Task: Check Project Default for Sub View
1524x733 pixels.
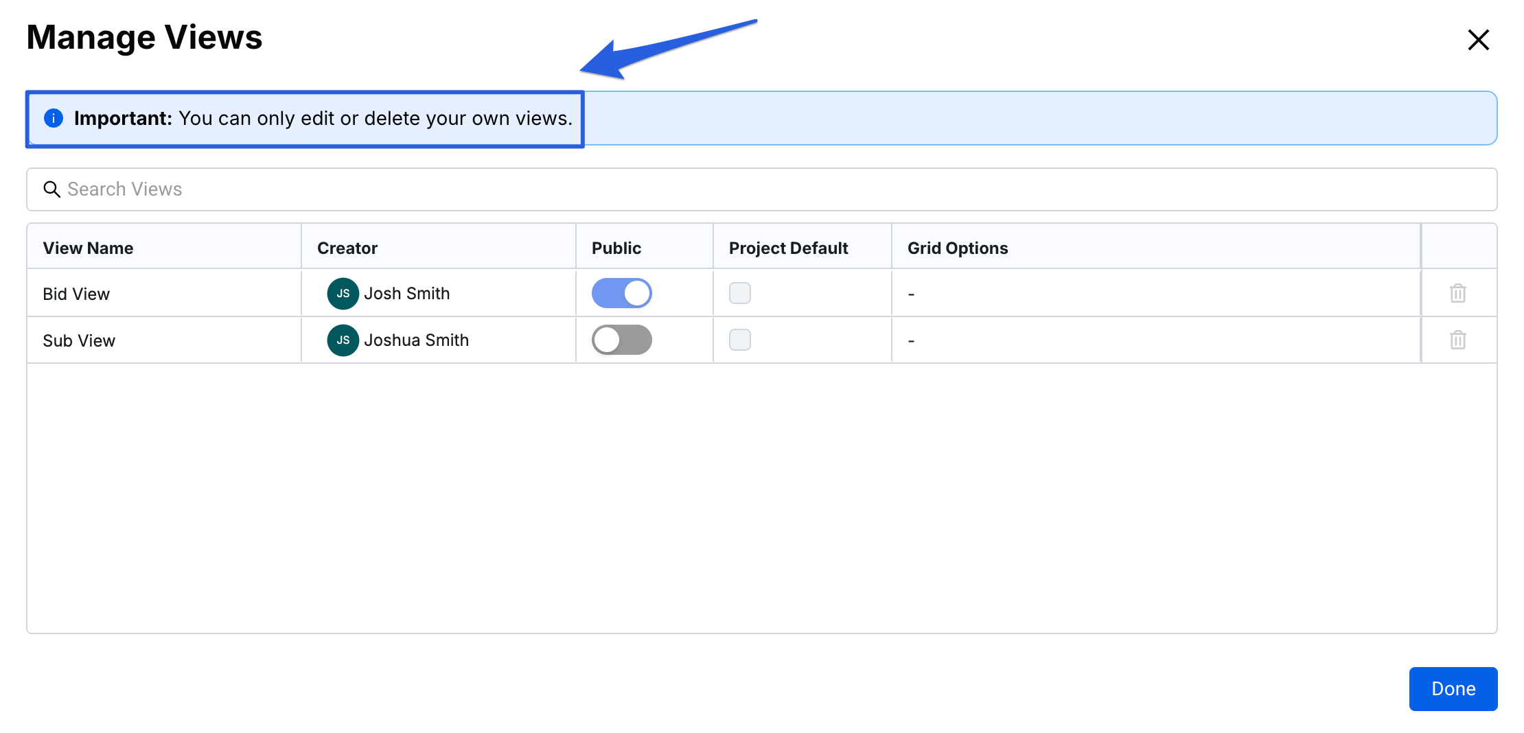Action: [740, 340]
